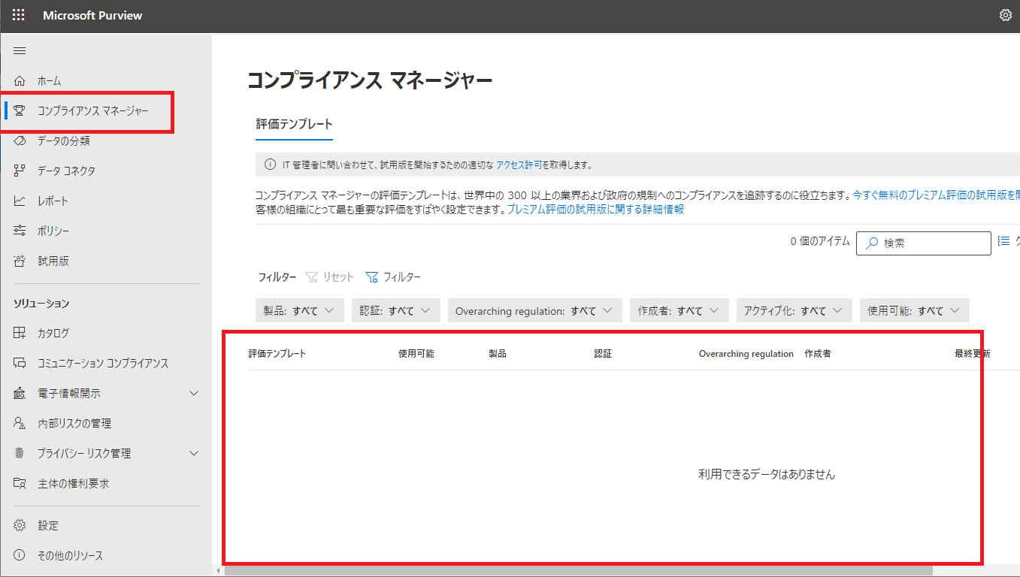The width and height of the screenshot is (1020, 577).
Task: Open the app launcher waffle icon
Action: click(19, 15)
